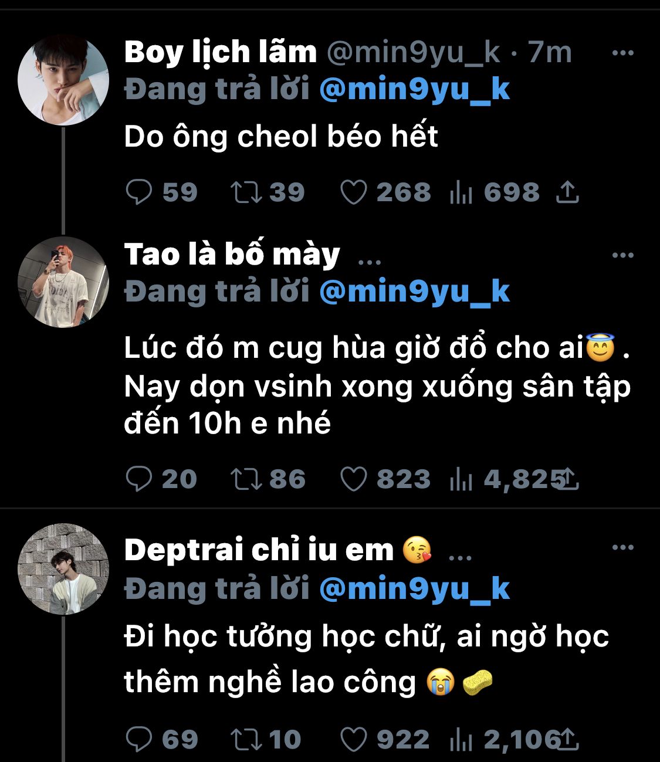
Task: Open the @min9yu_k handle beside Boy lịch lãm
Action: coord(412,53)
